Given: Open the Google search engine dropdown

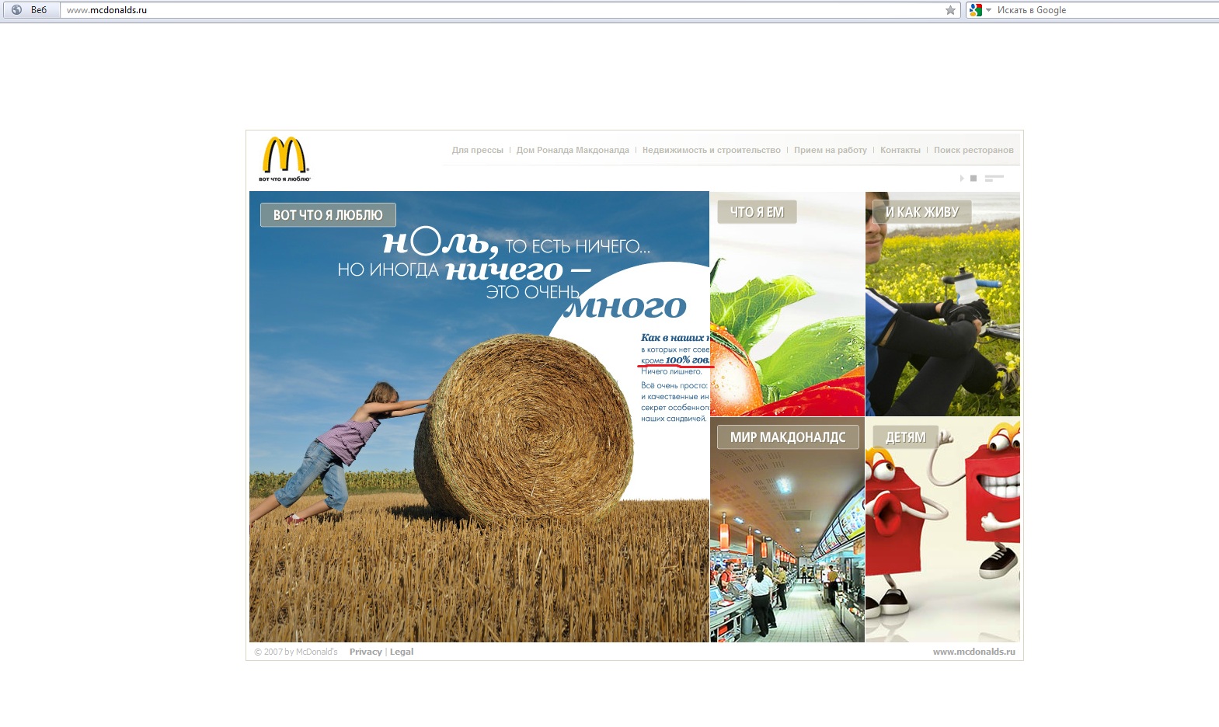Looking at the screenshot, I should pyautogui.click(x=980, y=10).
